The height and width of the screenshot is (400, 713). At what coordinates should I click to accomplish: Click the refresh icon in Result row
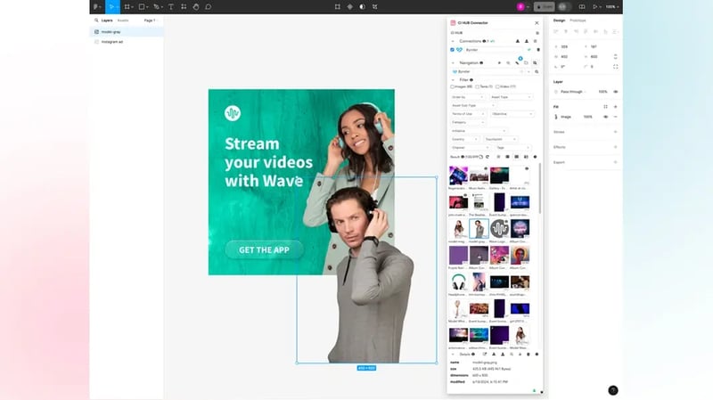488,157
